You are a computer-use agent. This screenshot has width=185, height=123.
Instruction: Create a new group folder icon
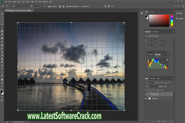tap(165, 121)
